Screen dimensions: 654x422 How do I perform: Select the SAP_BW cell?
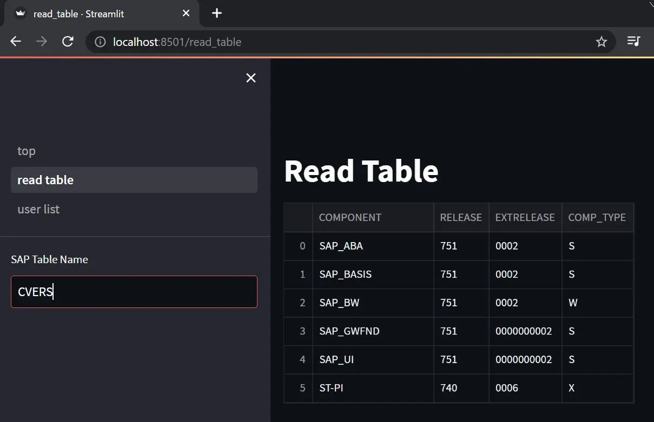point(373,303)
